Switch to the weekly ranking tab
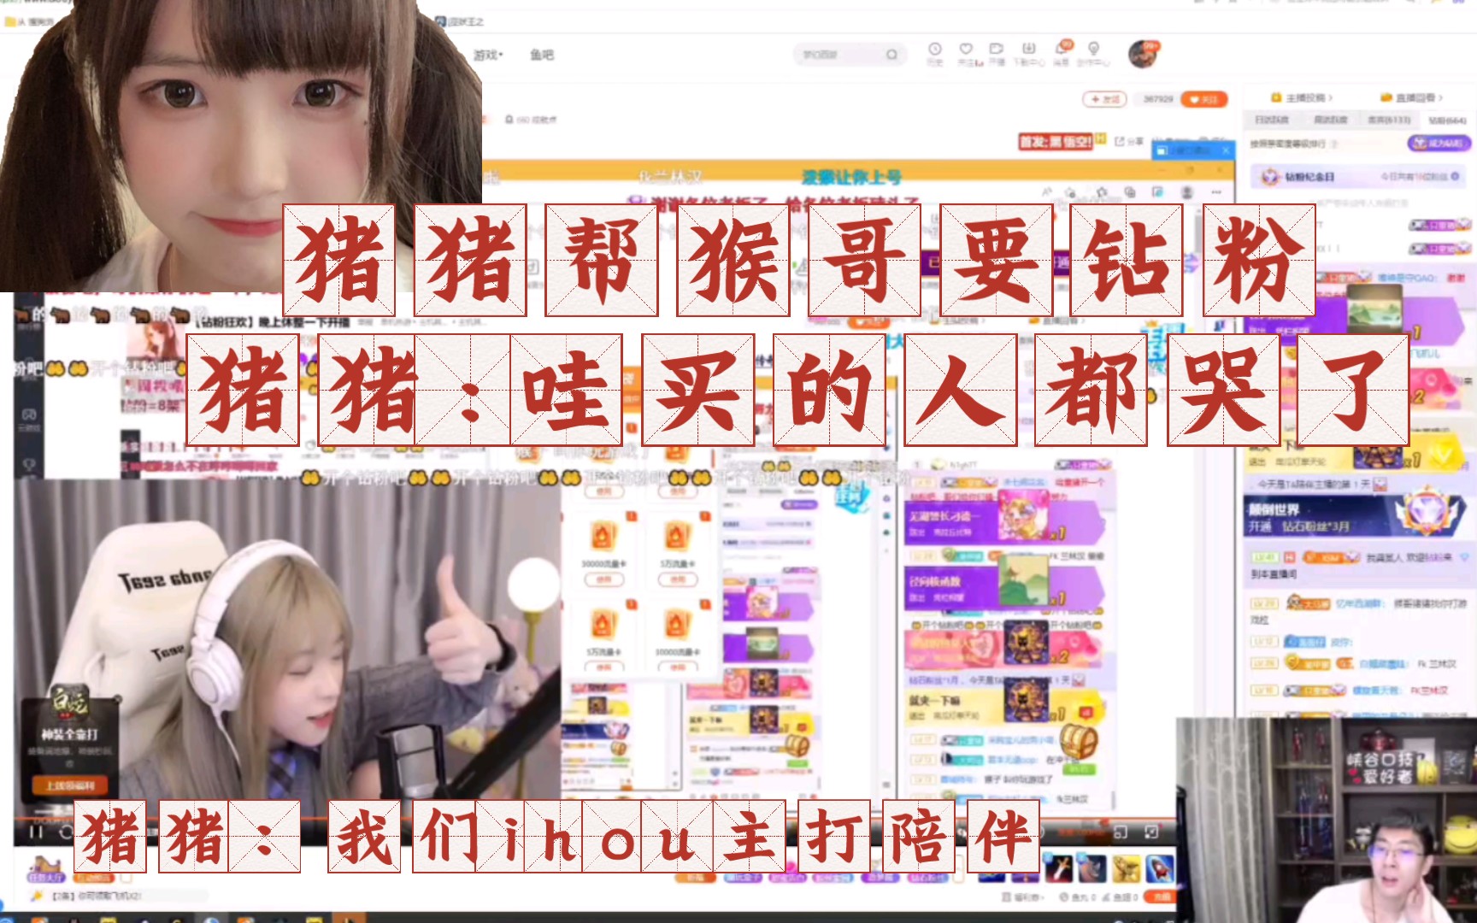 point(1330,120)
